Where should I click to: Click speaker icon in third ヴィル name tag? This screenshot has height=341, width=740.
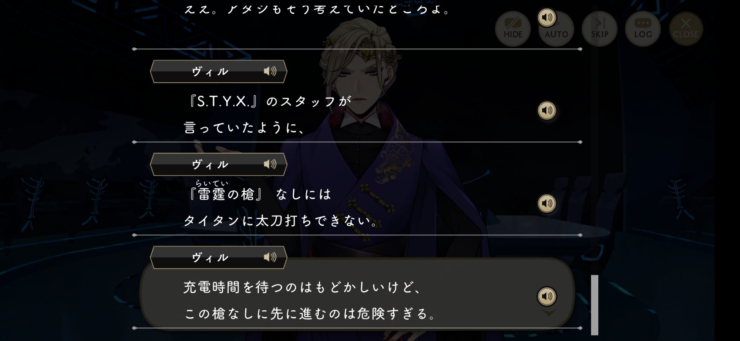[270, 257]
